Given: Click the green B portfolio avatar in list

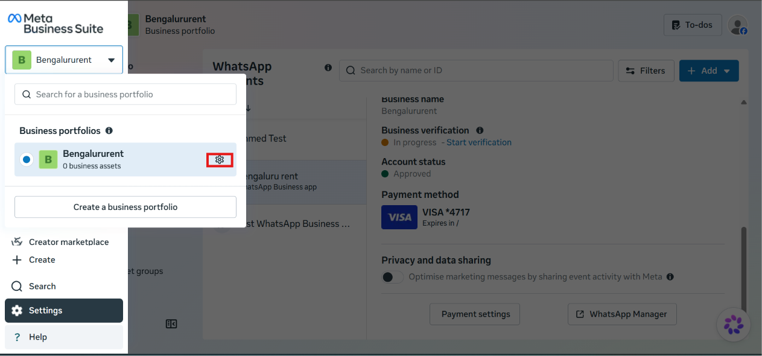Looking at the screenshot, I should tap(48, 160).
